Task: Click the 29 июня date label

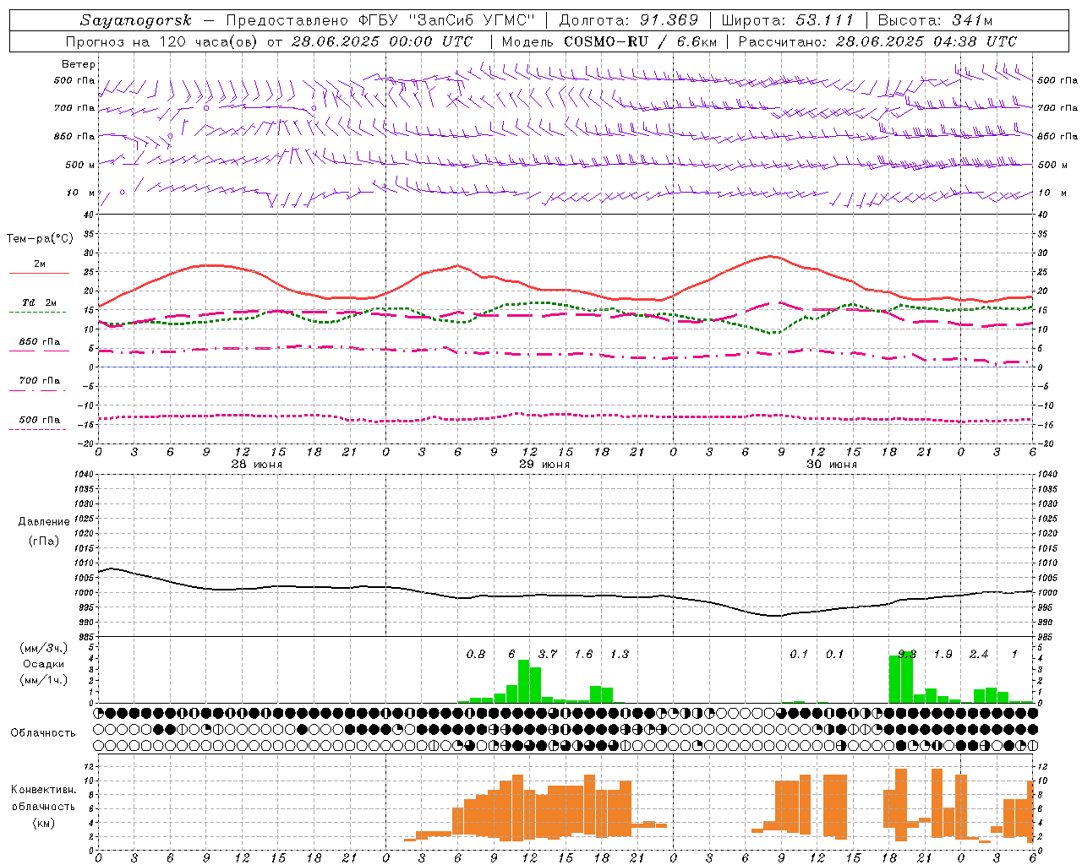Action: (x=544, y=465)
